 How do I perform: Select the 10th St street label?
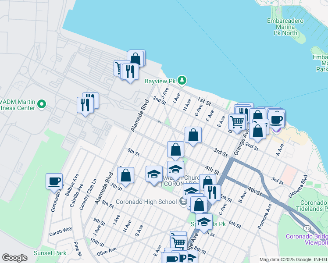97,242
